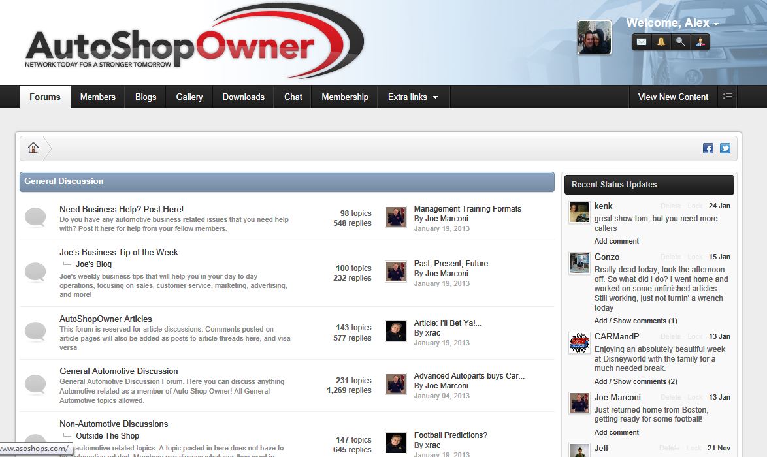This screenshot has width=767, height=457.
Task: Open AutoShopOwner Articles forum
Action: (106, 319)
